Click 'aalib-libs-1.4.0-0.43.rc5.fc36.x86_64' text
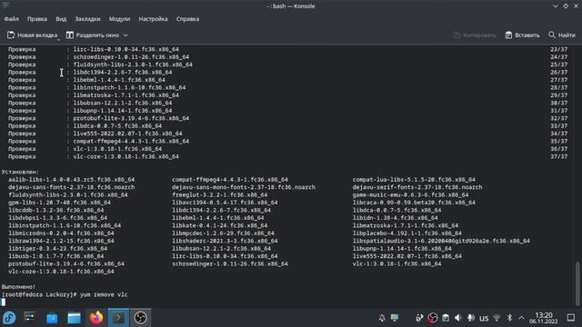This screenshot has height=327, width=582. click(x=71, y=180)
